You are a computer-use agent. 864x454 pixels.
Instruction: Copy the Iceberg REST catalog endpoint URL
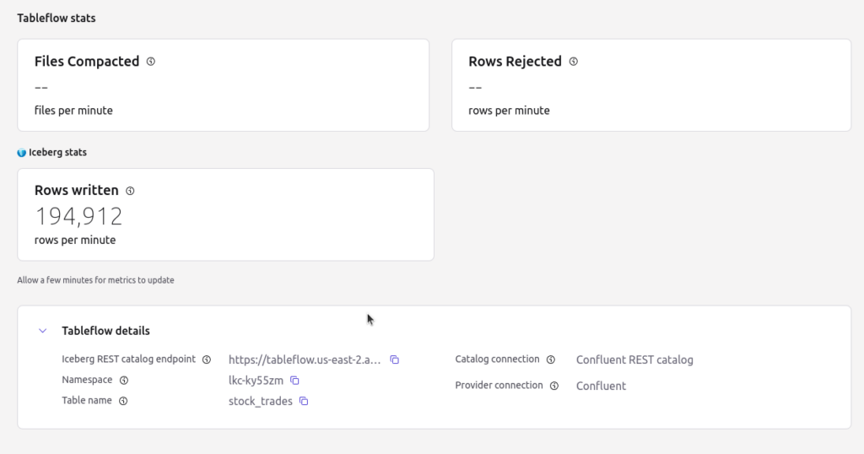(395, 359)
